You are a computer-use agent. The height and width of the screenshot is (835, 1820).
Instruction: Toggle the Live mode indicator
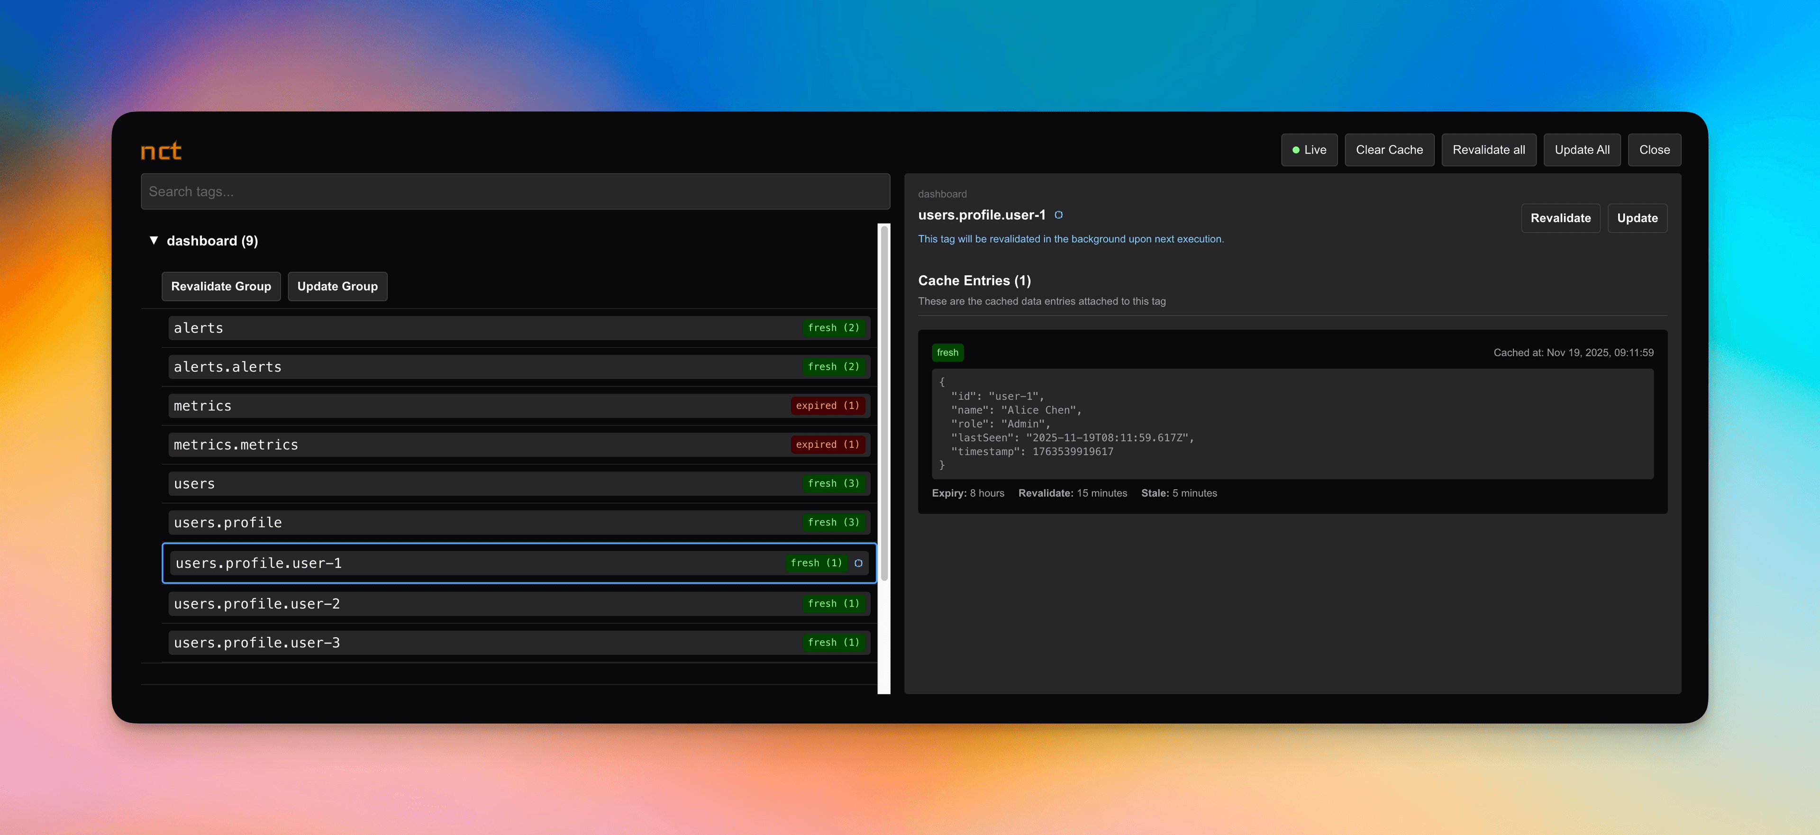(x=1309, y=150)
